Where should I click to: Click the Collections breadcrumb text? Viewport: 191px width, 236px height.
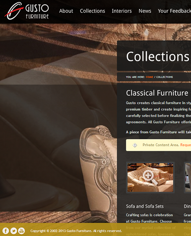pyautogui.click(x=164, y=77)
